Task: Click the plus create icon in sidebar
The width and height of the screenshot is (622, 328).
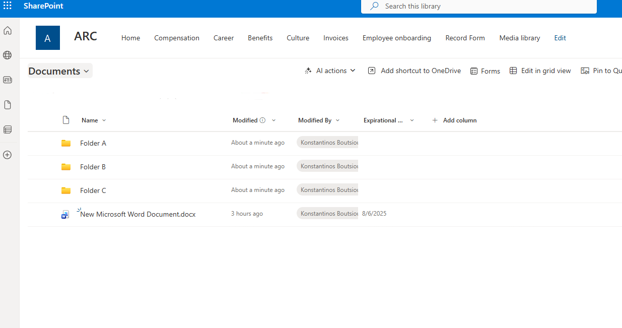Action: pos(8,155)
